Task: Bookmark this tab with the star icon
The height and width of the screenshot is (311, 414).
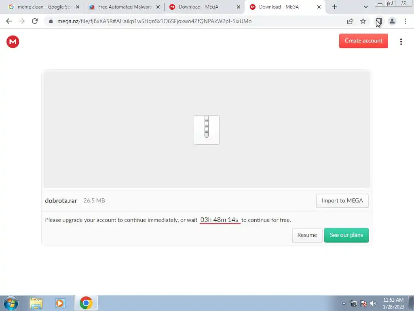Action: 363,21
